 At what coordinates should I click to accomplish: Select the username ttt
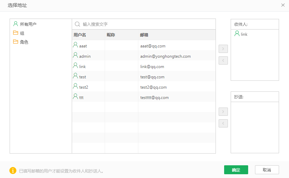coord(81,98)
